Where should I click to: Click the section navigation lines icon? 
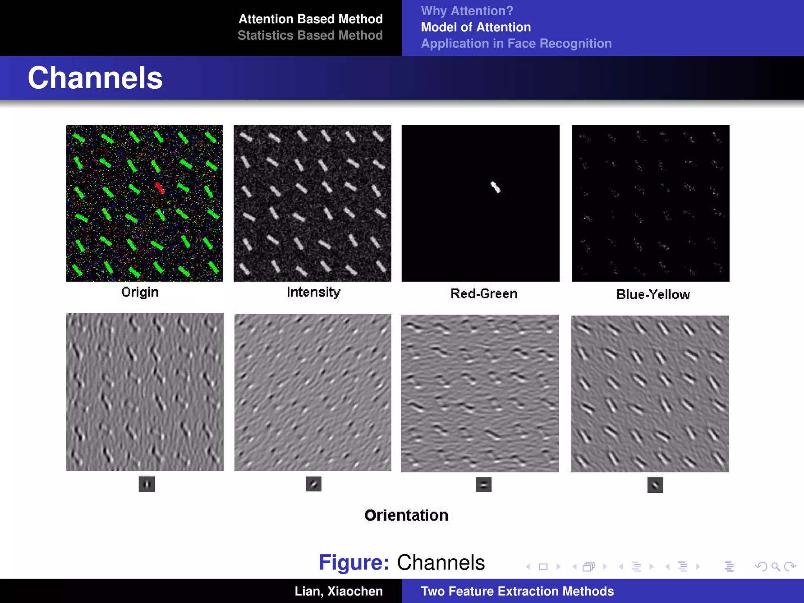(x=683, y=566)
